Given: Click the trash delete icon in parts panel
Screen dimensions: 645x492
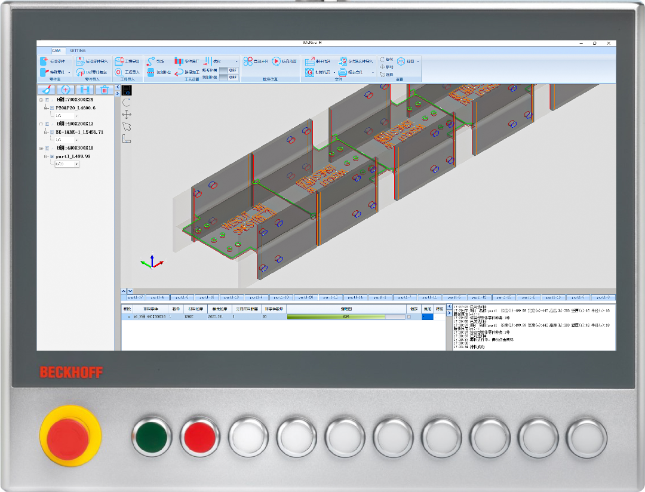Looking at the screenshot, I should [105, 90].
